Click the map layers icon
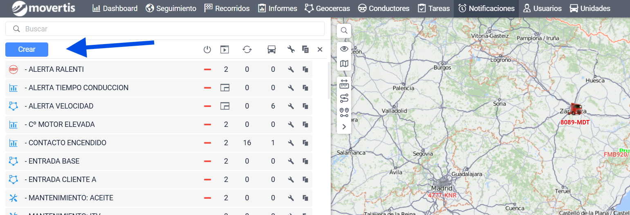Image resolution: width=630 pixels, height=215 pixels. tap(344, 64)
